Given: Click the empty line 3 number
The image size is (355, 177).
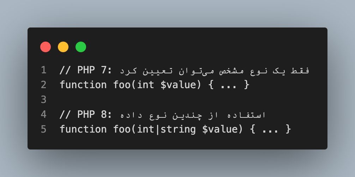Looking at the screenshot, I should click(x=43, y=100).
